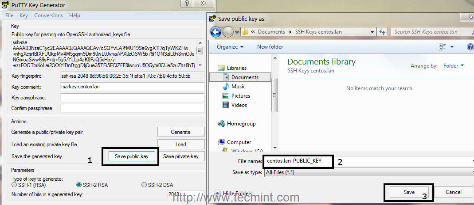Viewport: 474px width, 205px height.
Task: Click inside the public key text box
Action: (104, 54)
